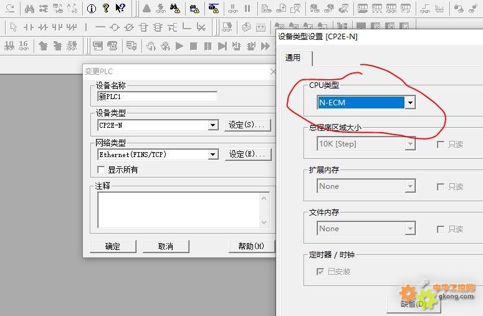Open the 10K [Step] program size dropdown
Viewport: 483px width, 316px height.
coord(409,144)
